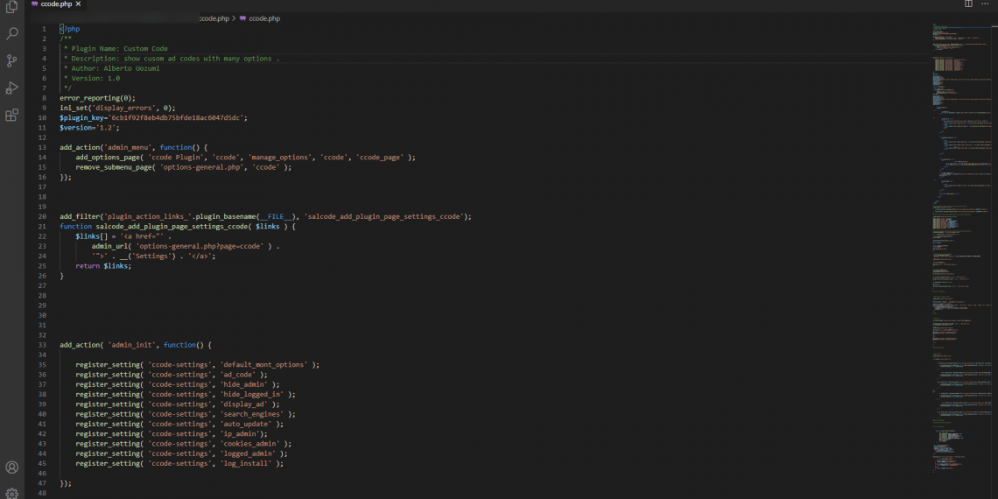Click the 'Plugin Name: Custom Code' comment line

pyautogui.click(x=116, y=48)
